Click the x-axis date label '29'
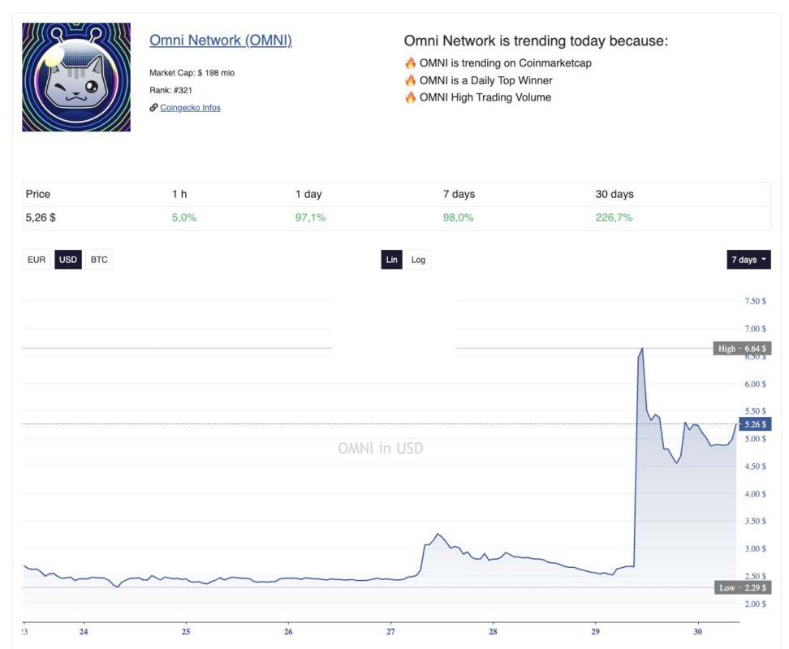789x649 pixels. 595,632
